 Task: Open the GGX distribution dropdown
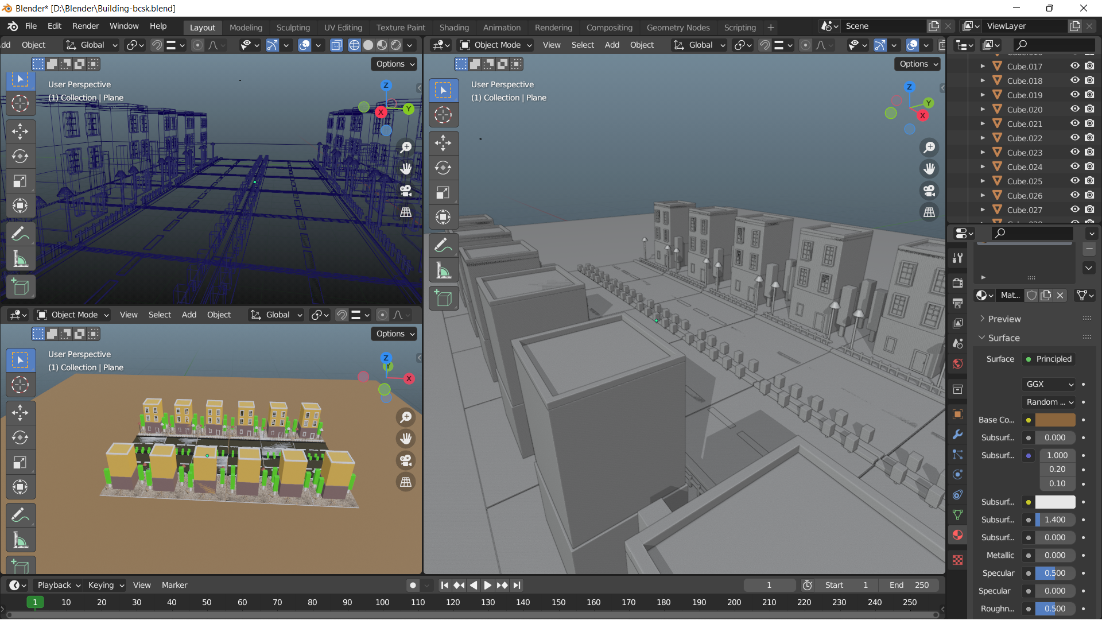point(1049,384)
